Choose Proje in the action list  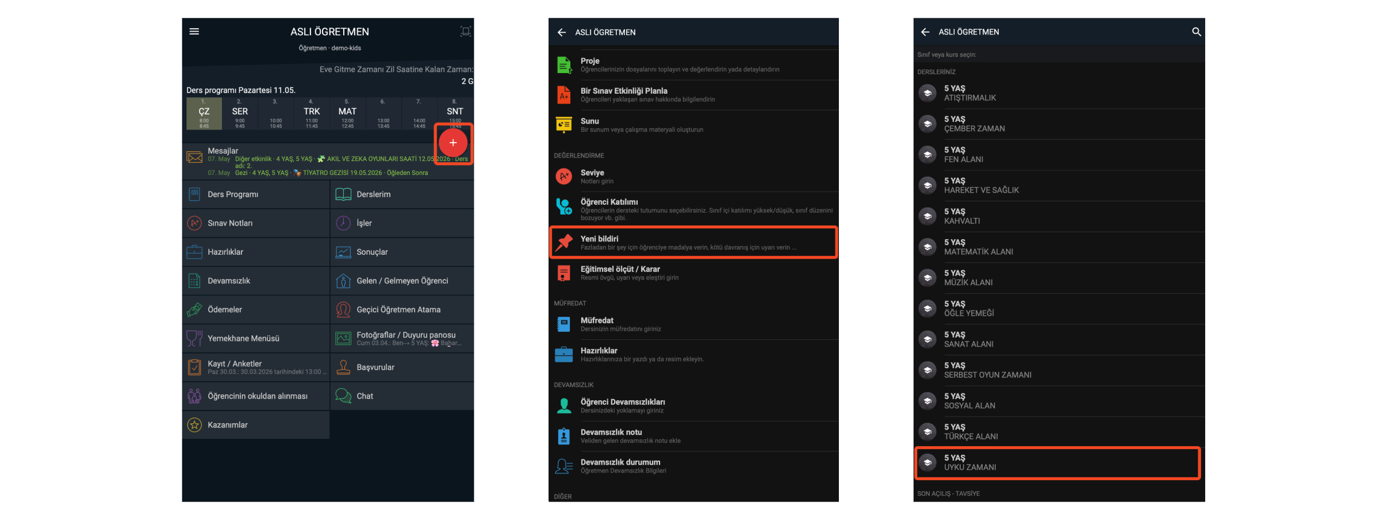(x=693, y=65)
